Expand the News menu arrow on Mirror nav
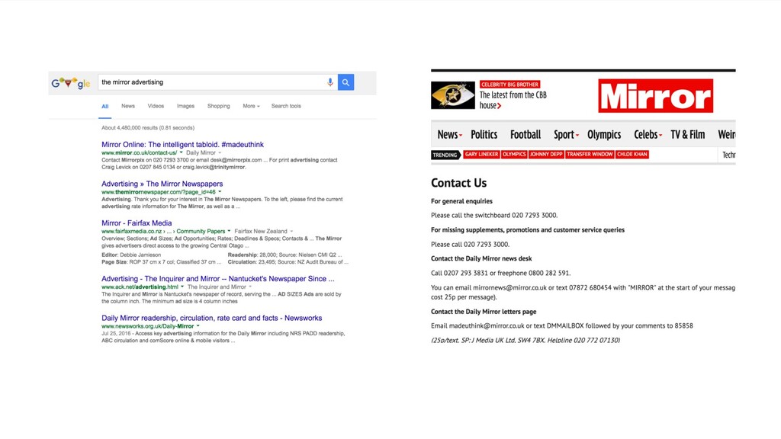 click(x=461, y=136)
